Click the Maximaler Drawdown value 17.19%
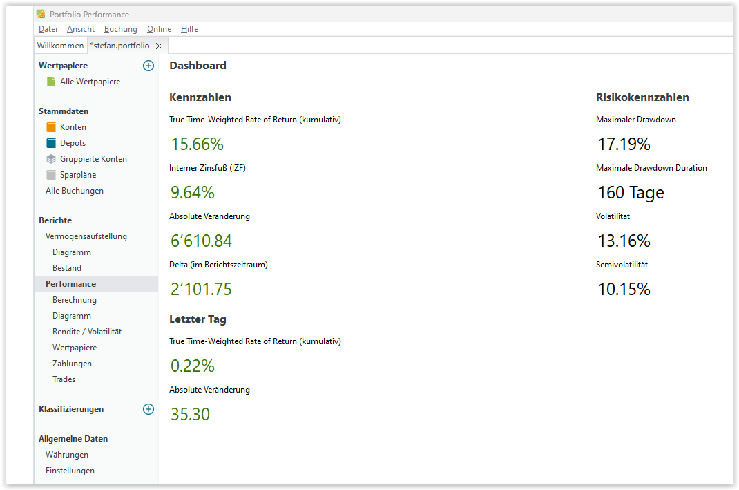Viewport: 739px width, 490px height. click(x=624, y=144)
